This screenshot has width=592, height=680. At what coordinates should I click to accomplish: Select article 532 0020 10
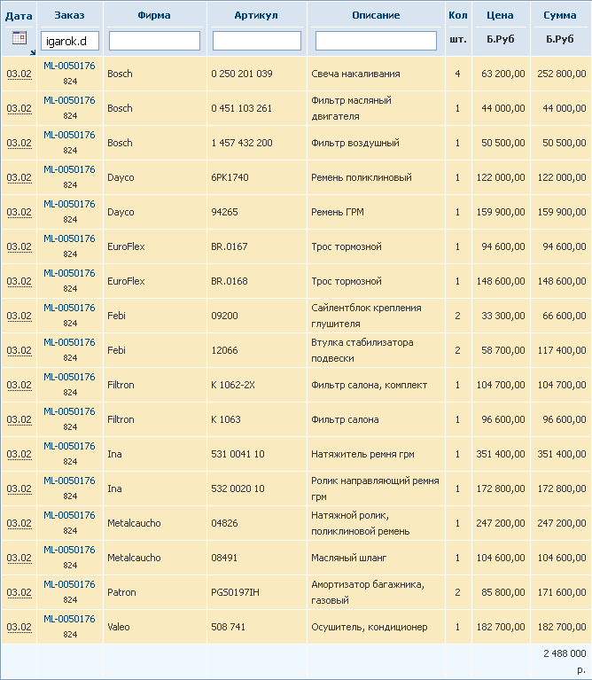click(238, 489)
